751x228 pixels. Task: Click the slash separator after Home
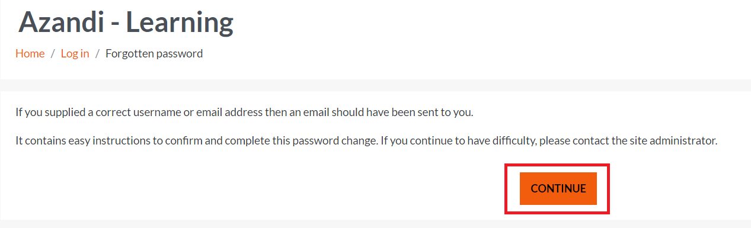[x=53, y=54]
